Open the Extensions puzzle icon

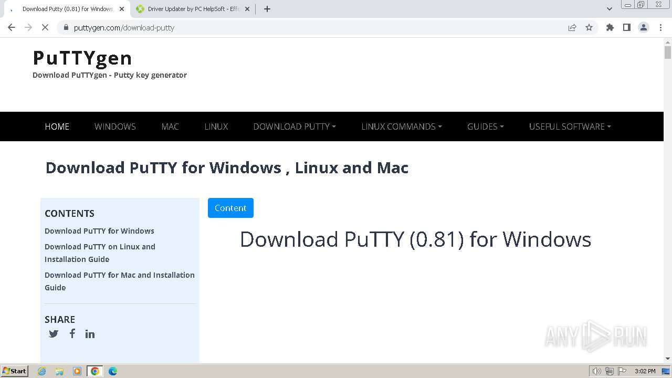click(610, 27)
